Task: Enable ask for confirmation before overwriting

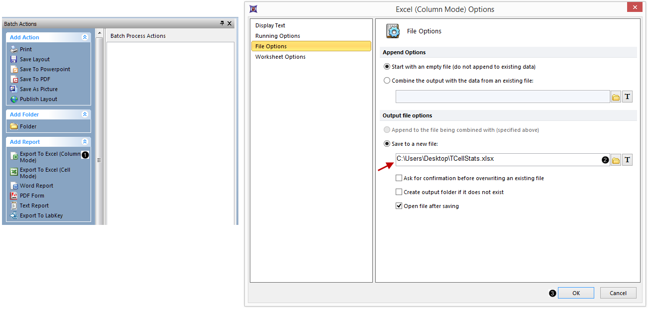Action: [x=399, y=178]
